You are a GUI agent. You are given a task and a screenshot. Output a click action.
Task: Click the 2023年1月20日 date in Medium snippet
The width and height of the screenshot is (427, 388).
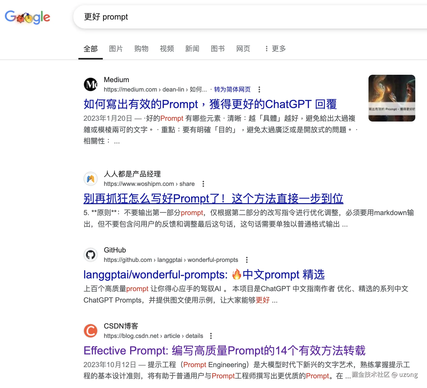[x=108, y=118]
